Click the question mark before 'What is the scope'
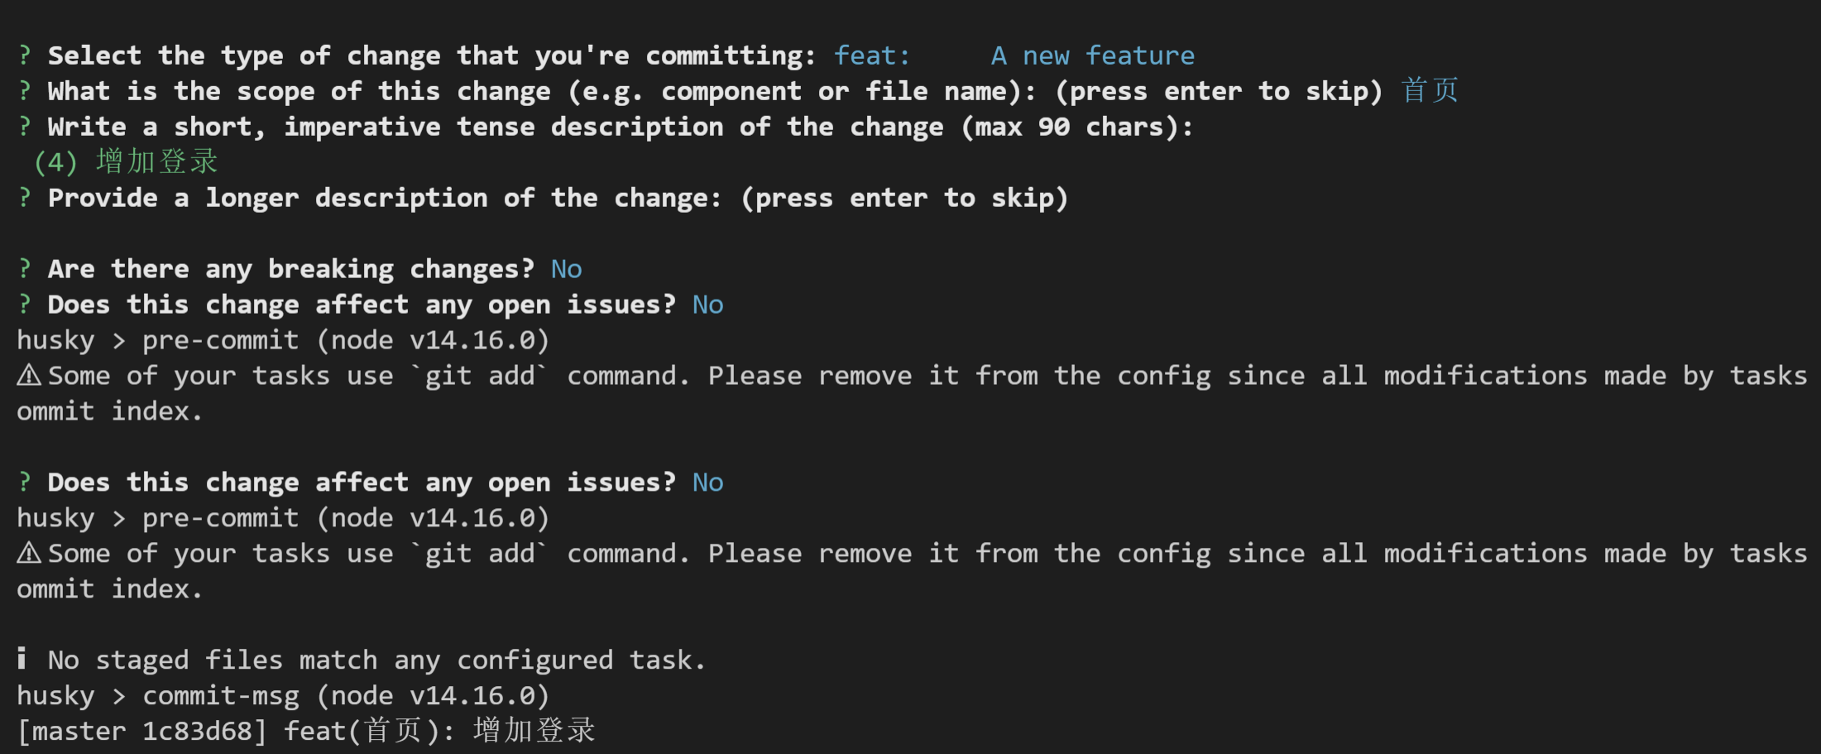This screenshot has width=1821, height=754. tap(25, 91)
